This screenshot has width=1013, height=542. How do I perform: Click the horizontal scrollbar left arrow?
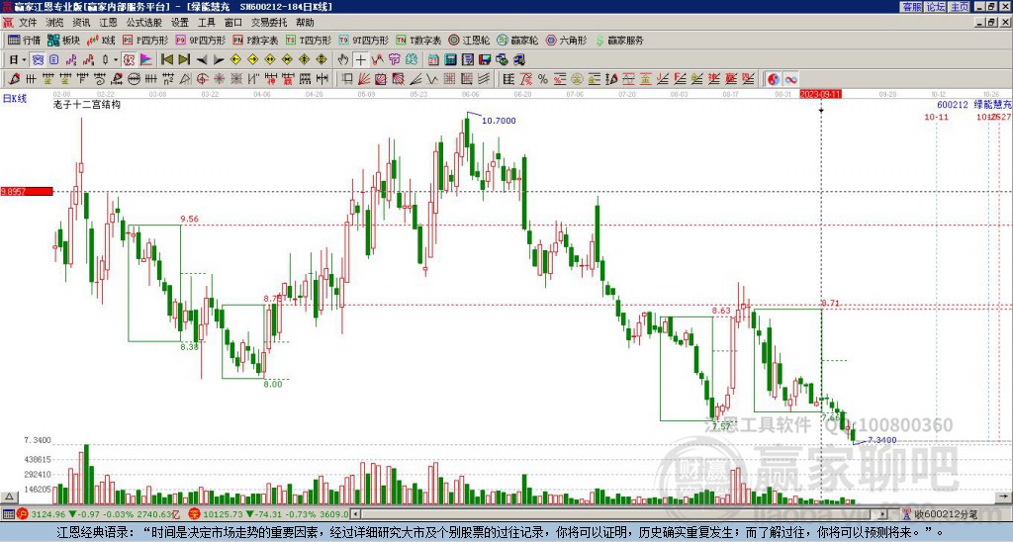pyautogui.click(x=355, y=514)
